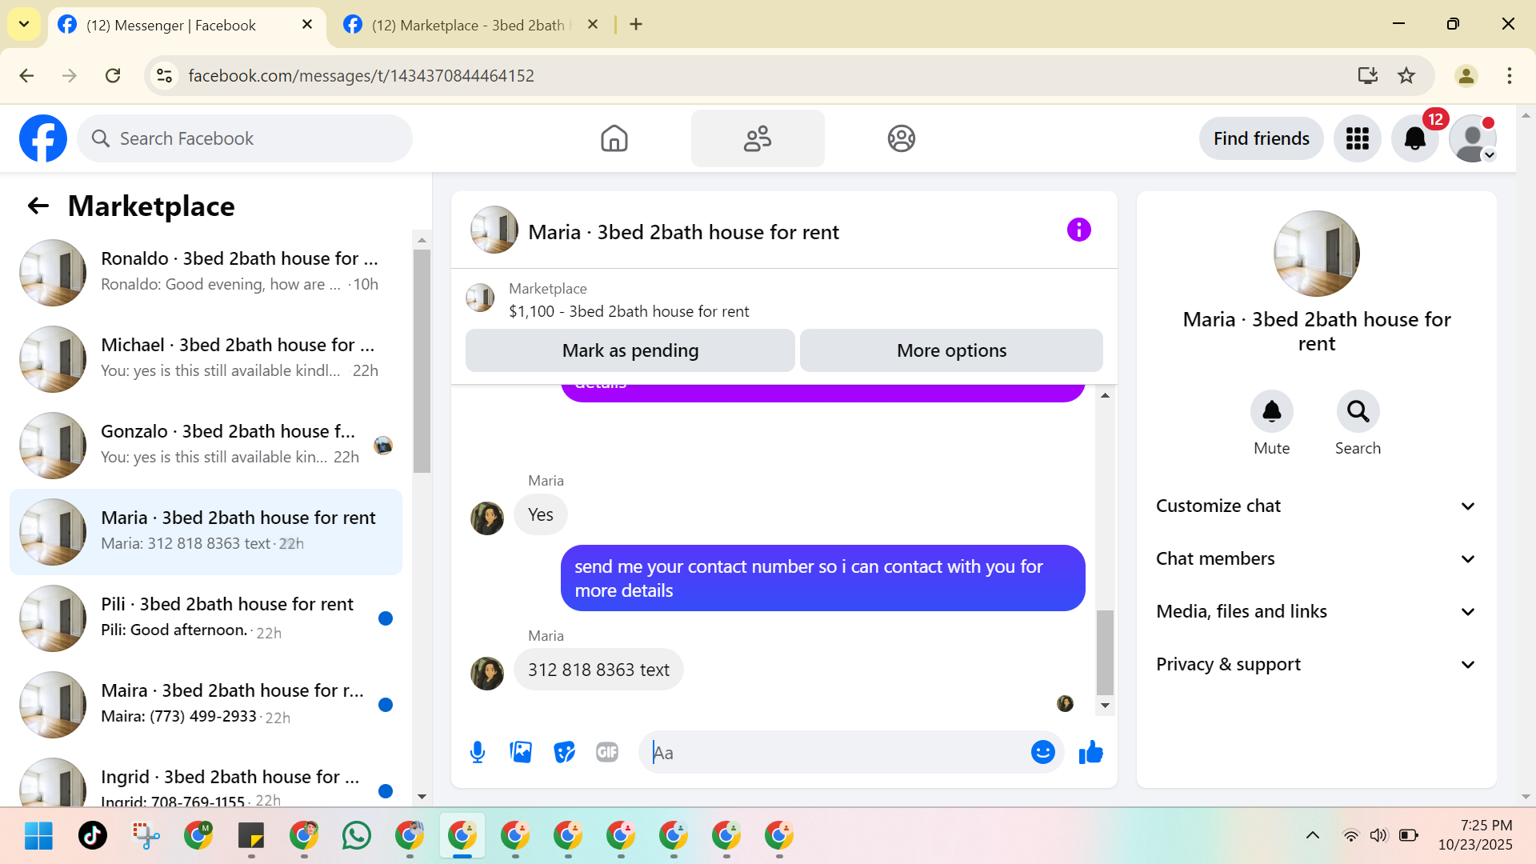This screenshot has width=1536, height=864.
Task: Open the Facebook menu grid icon
Action: click(1357, 138)
